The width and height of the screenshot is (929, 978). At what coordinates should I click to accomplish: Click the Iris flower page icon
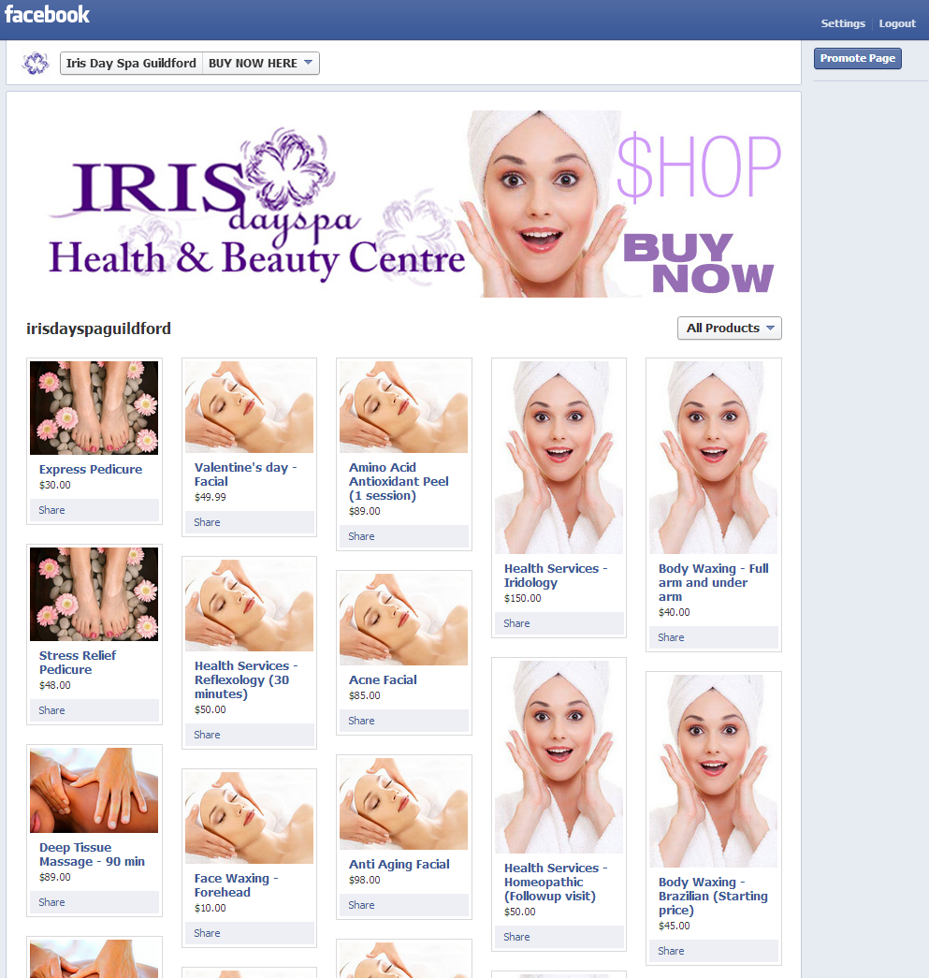[36, 63]
